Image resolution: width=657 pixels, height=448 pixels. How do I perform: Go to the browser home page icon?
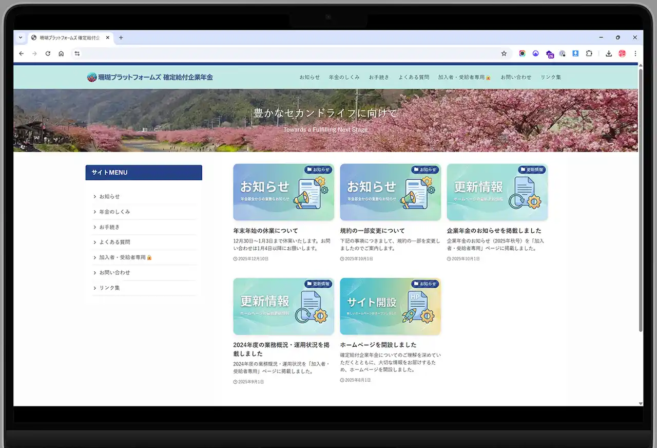click(61, 53)
